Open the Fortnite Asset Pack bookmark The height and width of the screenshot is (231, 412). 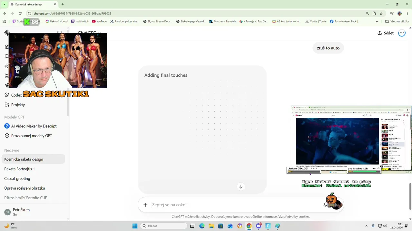(345, 21)
